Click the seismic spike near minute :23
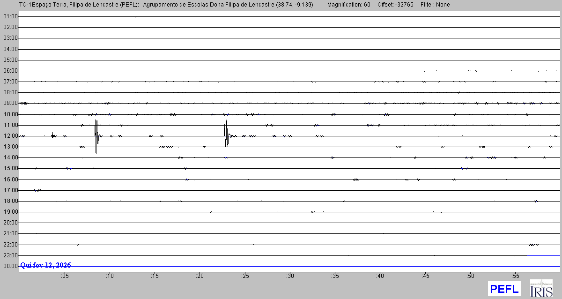 [226, 135]
